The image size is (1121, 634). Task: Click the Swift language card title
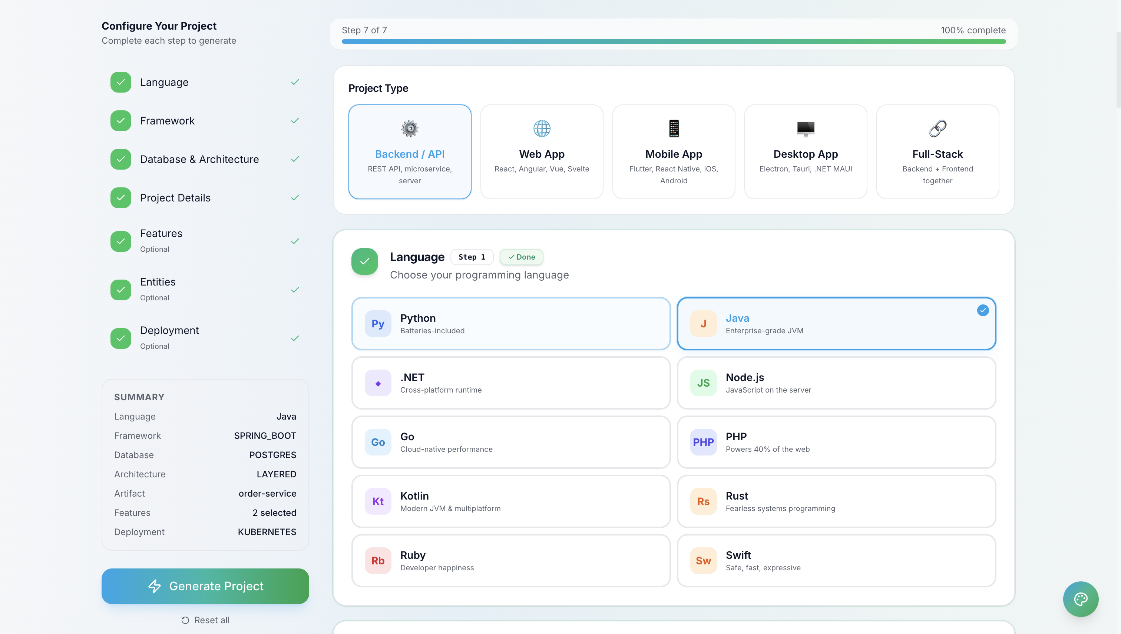pos(738,555)
